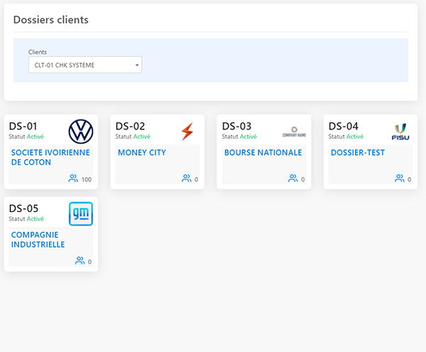This screenshot has height=352, width=426.
Task: Click the GM logo on DS-05 card
Action: pos(81,214)
